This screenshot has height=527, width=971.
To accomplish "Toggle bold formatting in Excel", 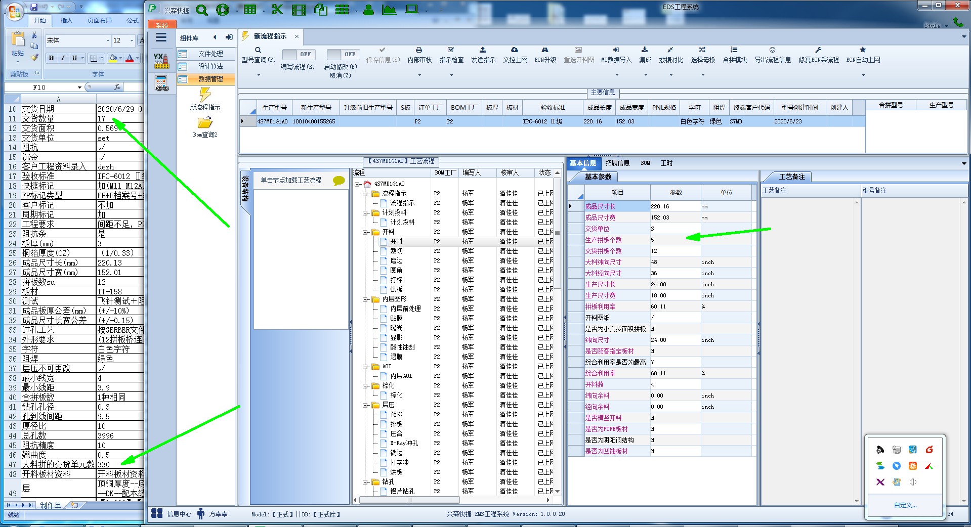I will 51,58.
